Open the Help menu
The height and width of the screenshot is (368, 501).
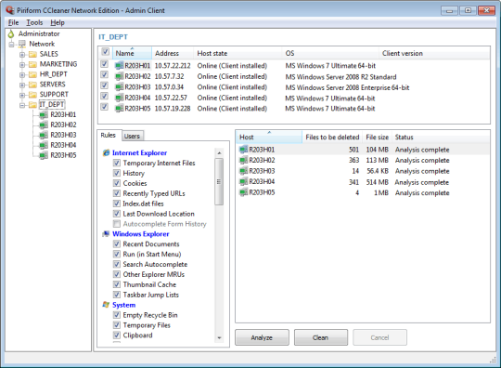[x=58, y=22]
